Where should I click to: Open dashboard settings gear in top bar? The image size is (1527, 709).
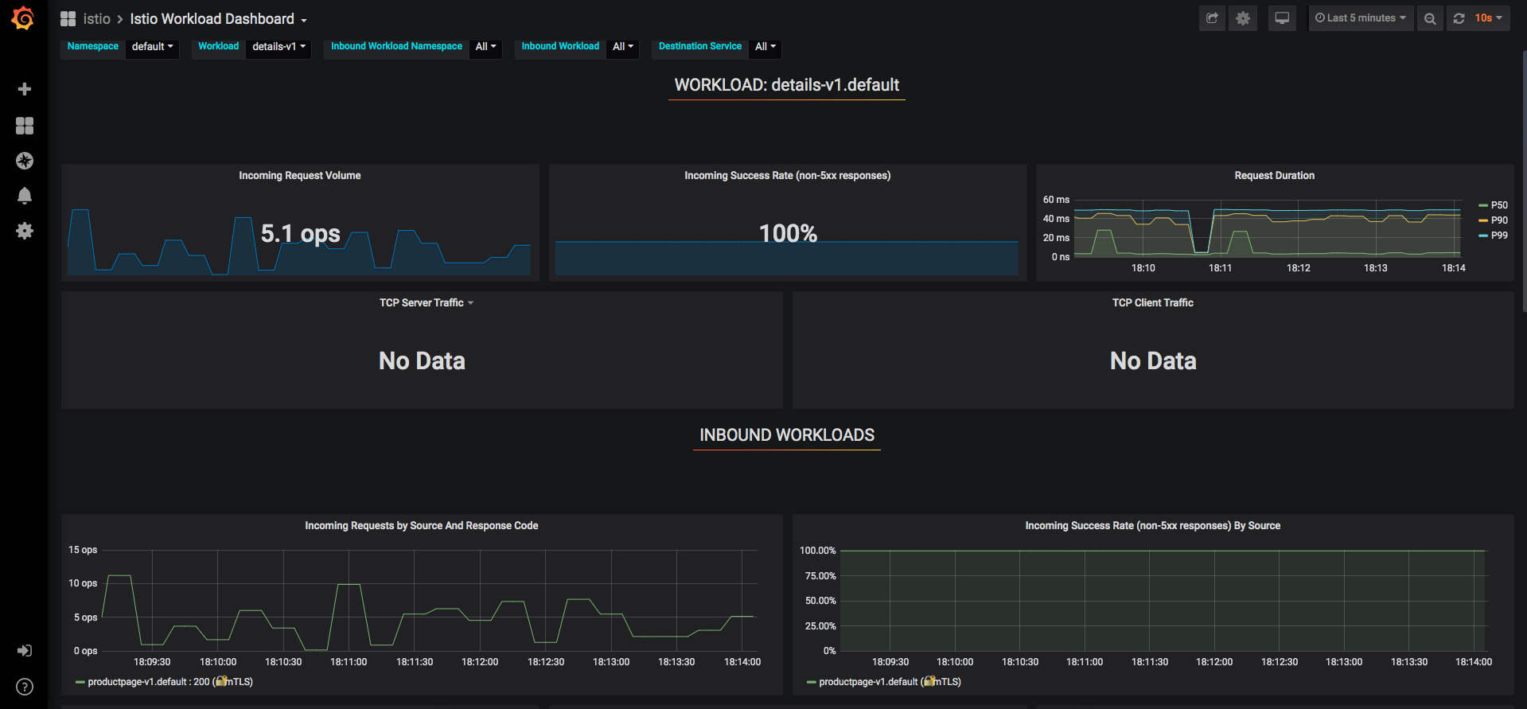pyautogui.click(x=1243, y=18)
